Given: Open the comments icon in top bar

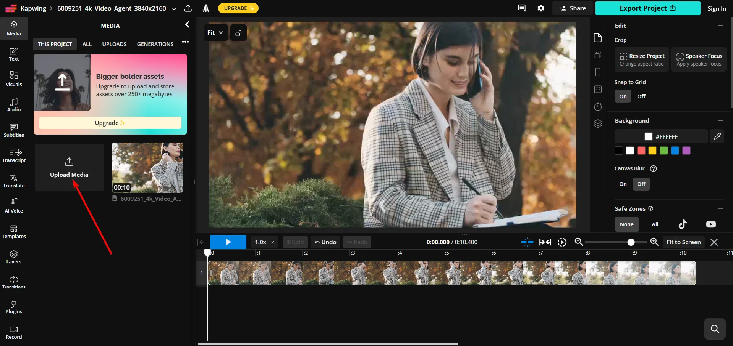Looking at the screenshot, I should (522, 8).
